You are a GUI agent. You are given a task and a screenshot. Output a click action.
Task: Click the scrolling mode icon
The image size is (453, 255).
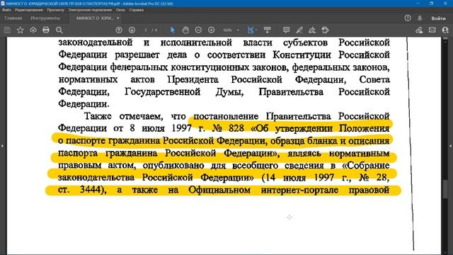(x=268, y=30)
